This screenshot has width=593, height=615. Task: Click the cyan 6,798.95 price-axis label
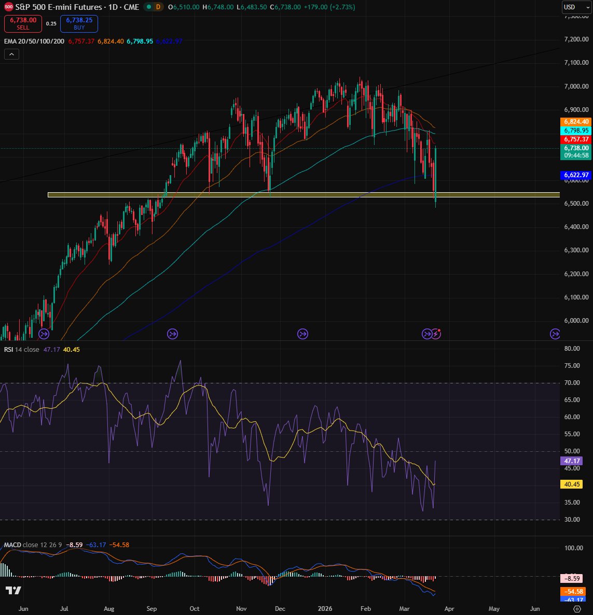click(576, 130)
